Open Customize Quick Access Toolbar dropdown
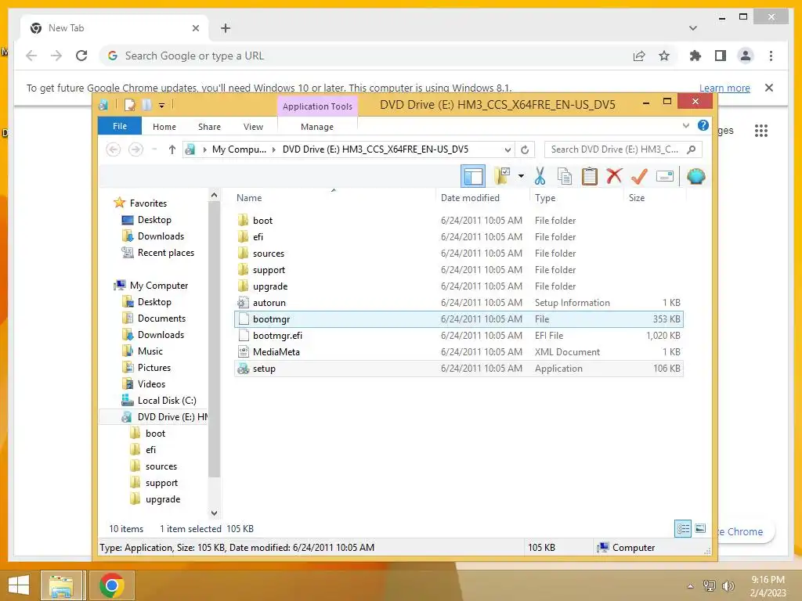Viewport: 802px width, 601px height. coord(161,106)
